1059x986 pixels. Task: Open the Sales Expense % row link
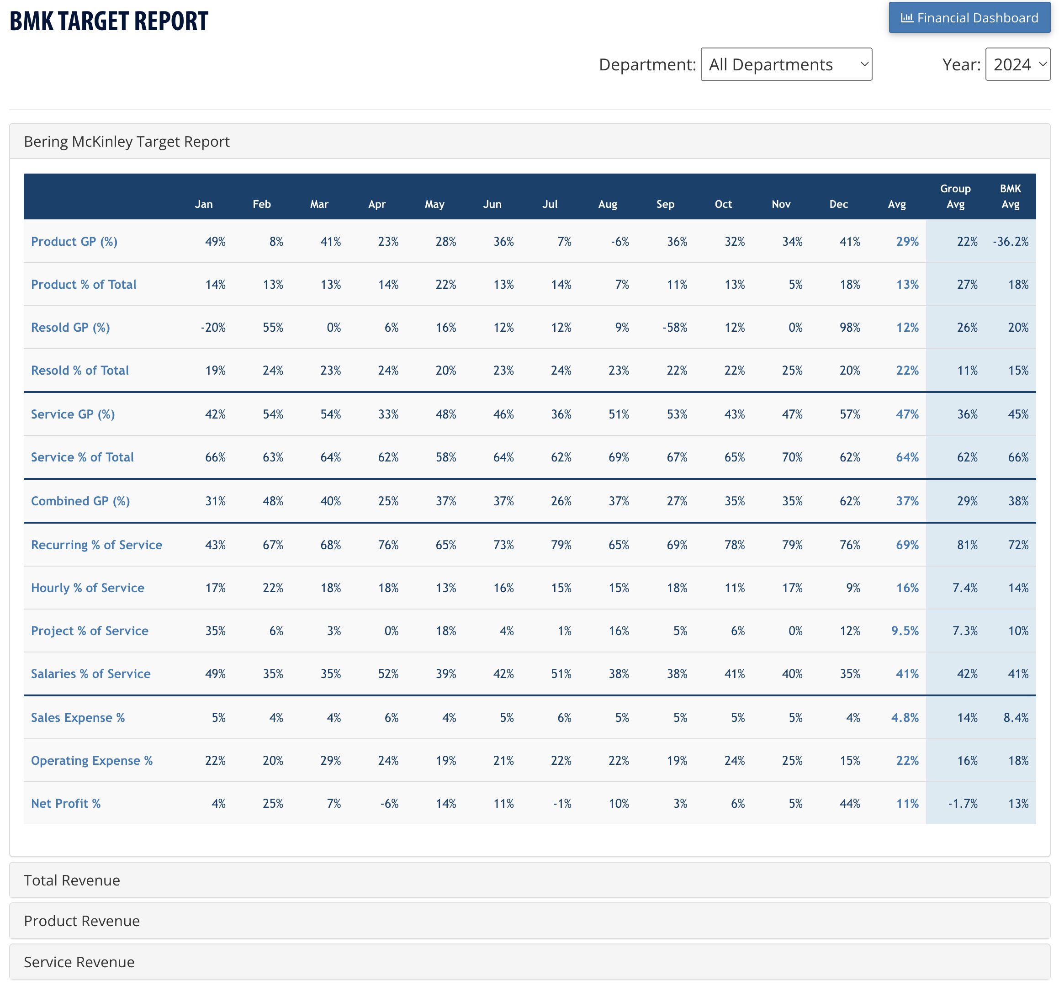[x=78, y=717]
